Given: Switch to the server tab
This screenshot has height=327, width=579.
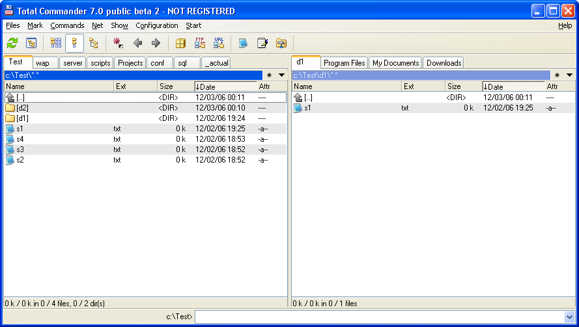Looking at the screenshot, I should pos(73,63).
